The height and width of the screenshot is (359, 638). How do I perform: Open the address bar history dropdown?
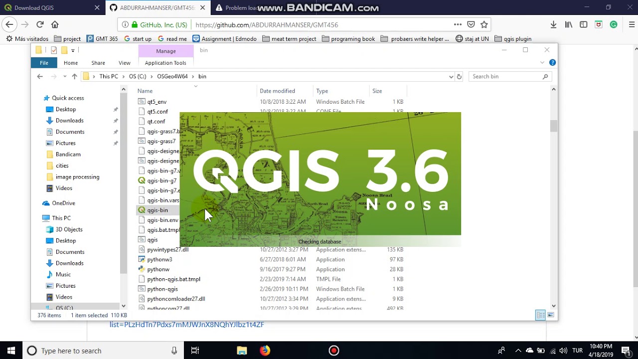tap(451, 76)
